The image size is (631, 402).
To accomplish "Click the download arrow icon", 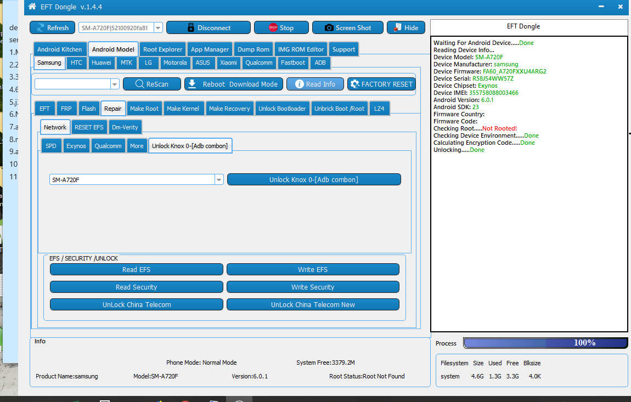I will click(x=193, y=84).
